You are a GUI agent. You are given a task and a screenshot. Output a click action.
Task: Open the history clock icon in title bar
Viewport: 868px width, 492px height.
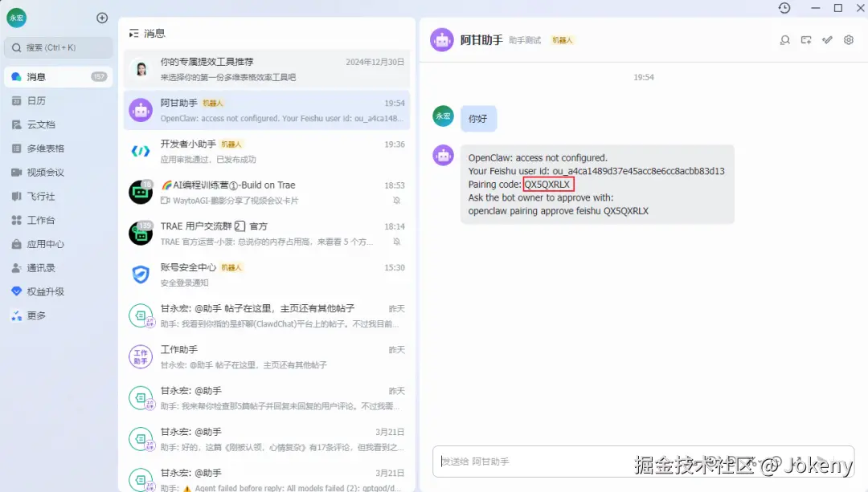[x=784, y=8]
